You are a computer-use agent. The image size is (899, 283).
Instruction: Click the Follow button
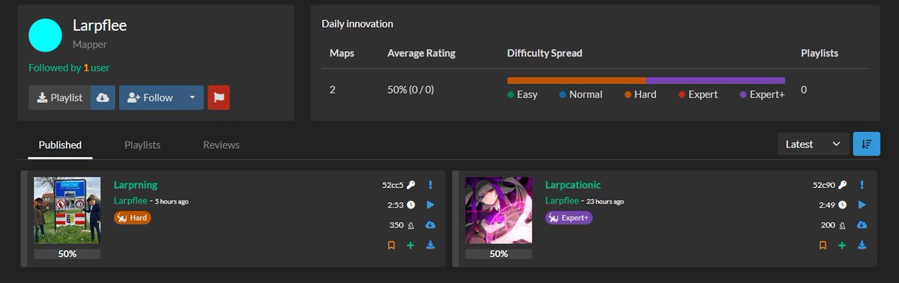(151, 97)
